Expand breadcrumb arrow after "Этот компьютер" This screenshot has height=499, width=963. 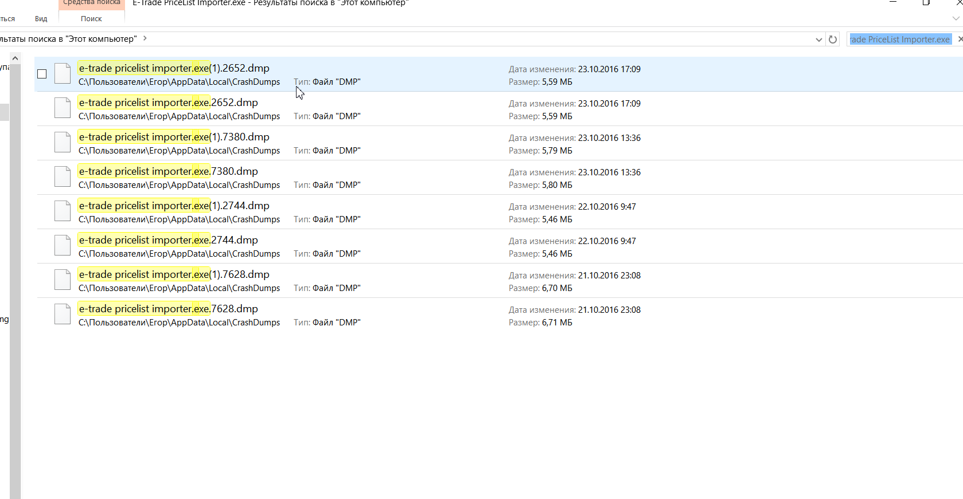pos(145,38)
